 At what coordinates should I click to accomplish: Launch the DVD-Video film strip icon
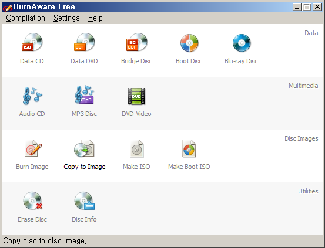point(136,96)
